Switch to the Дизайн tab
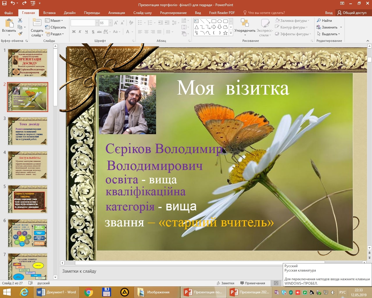This screenshot has height=298, width=372. (70, 13)
